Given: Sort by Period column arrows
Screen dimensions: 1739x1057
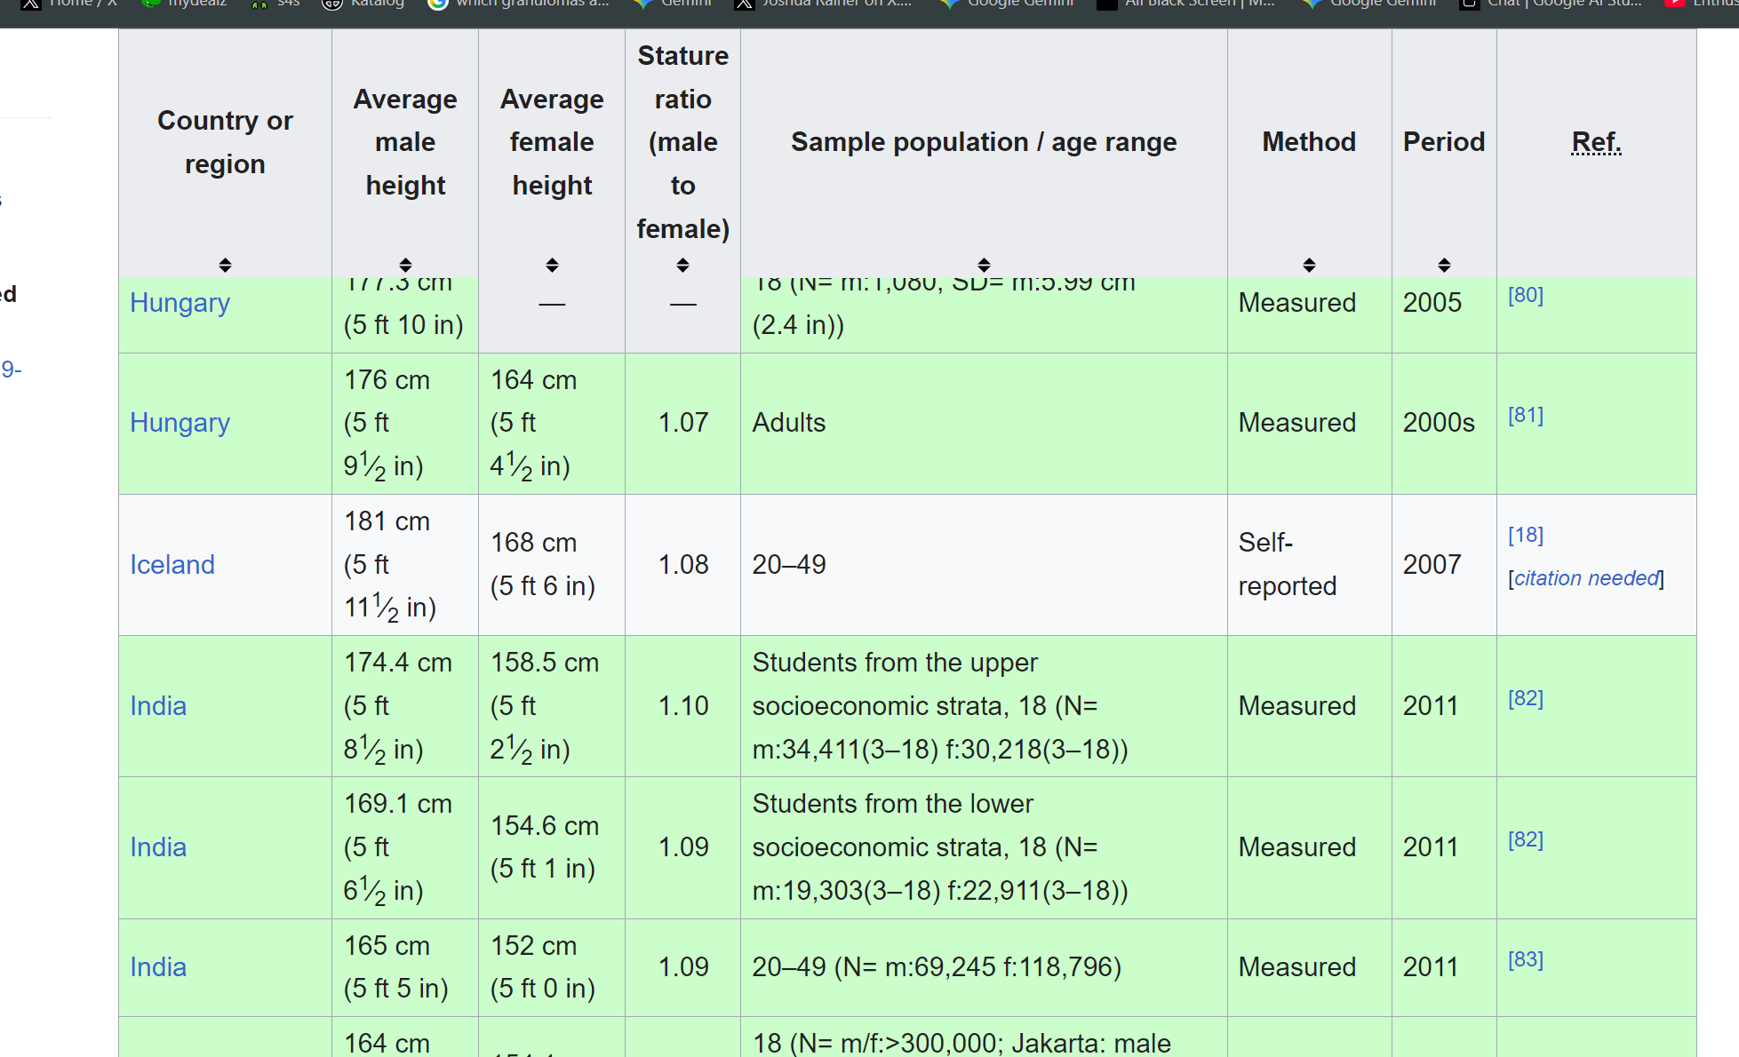Looking at the screenshot, I should [1444, 265].
